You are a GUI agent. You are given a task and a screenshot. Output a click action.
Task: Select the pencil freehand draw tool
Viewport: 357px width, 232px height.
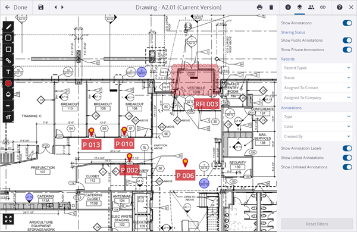pos(8,27)
